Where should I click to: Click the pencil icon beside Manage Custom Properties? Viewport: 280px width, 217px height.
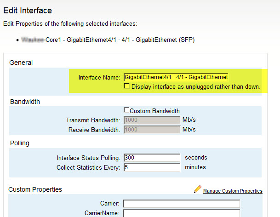pos(198,189)
